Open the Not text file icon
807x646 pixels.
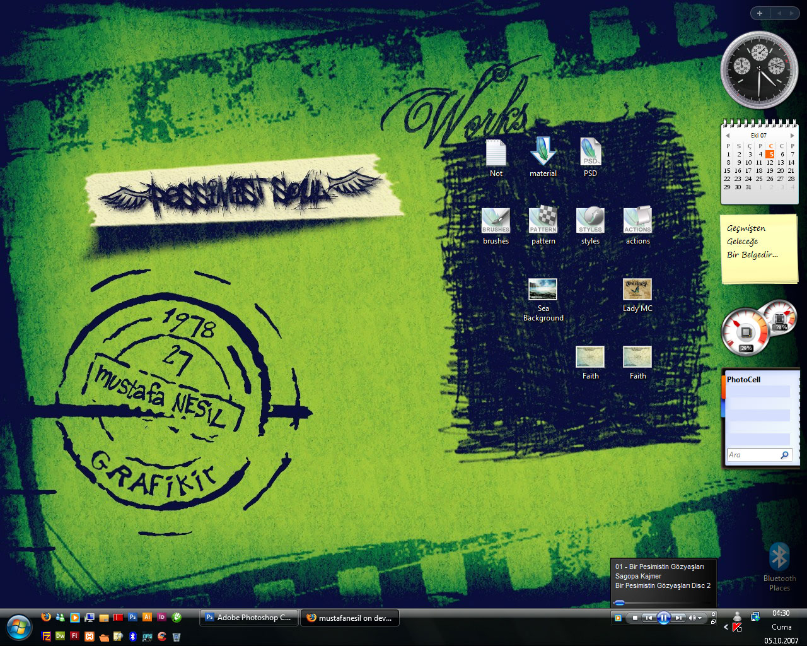click(x=496, y=158)
